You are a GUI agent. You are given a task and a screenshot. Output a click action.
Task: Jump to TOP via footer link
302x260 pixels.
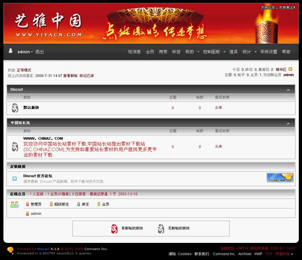tap(269, 254)
